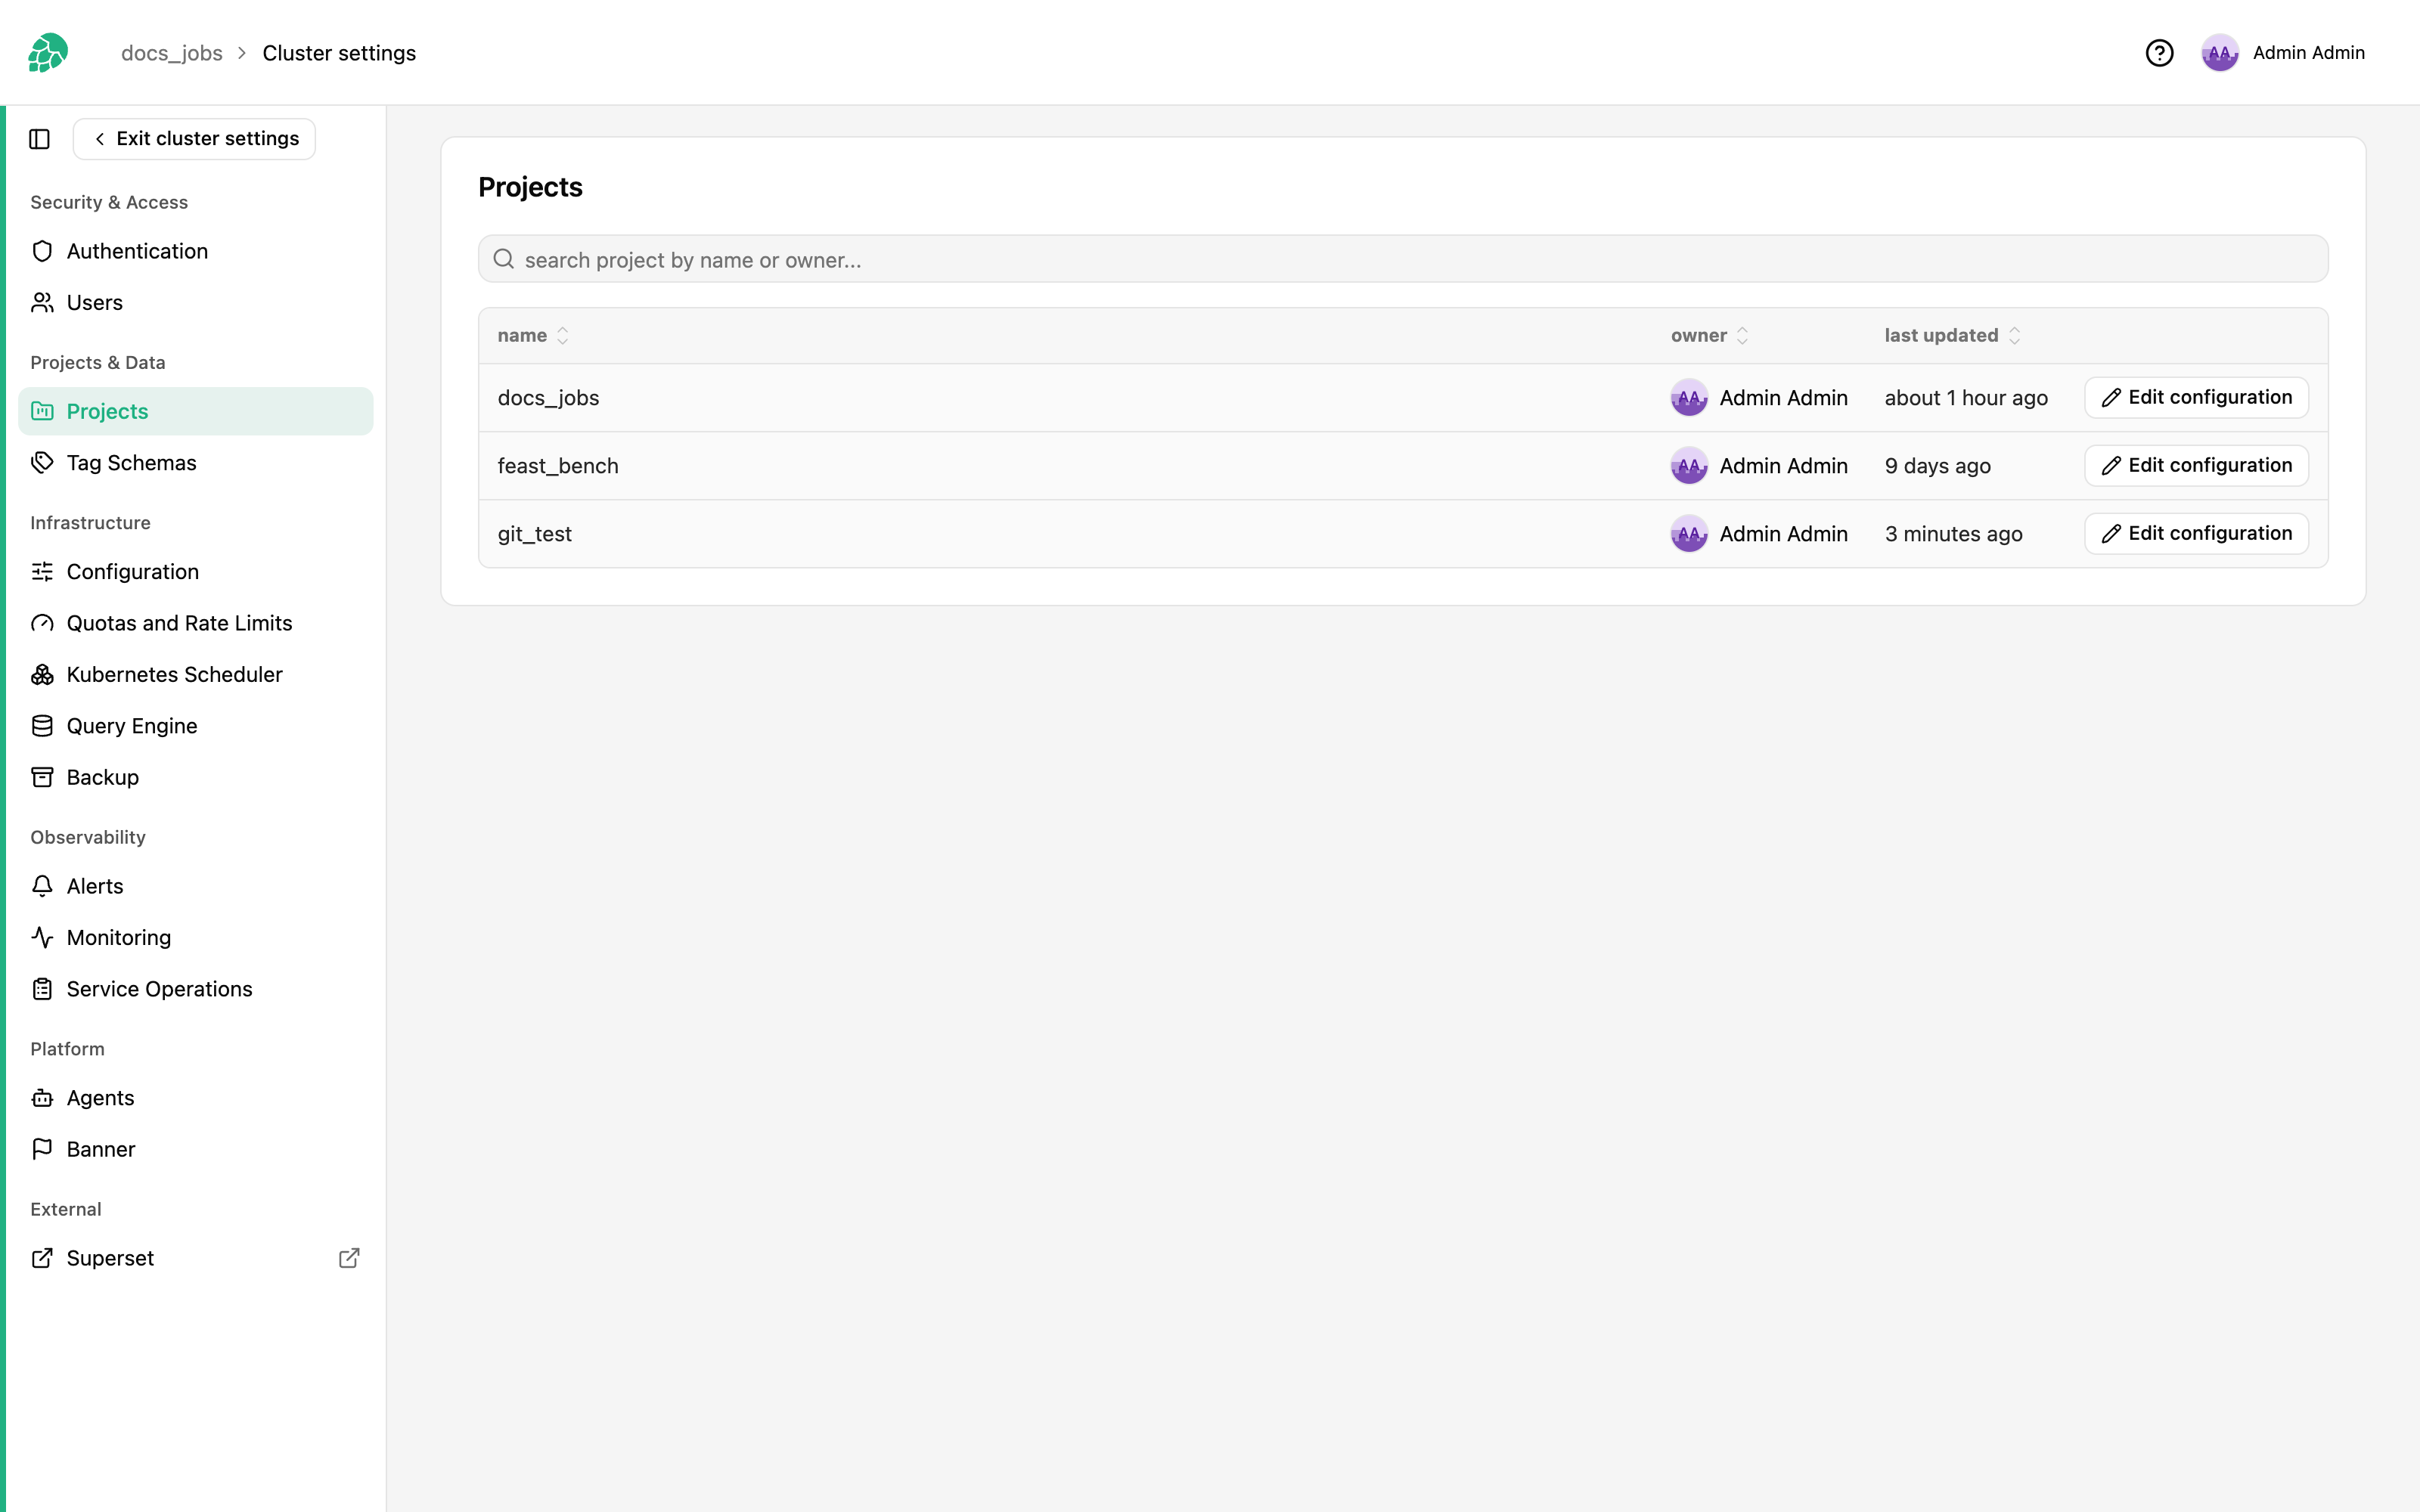Image resolution: width=2420 pixels, height=1512 pixels.
Task: Click the Kubernetes Scheduler cubes icon
Action: click(42, 675)
